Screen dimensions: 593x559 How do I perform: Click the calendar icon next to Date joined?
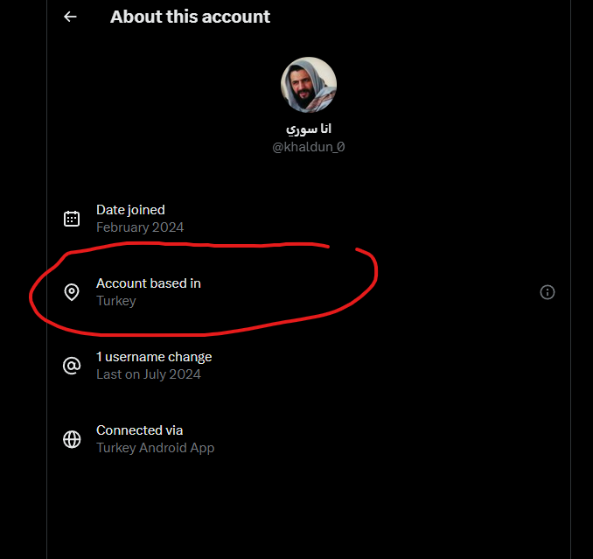72,219
